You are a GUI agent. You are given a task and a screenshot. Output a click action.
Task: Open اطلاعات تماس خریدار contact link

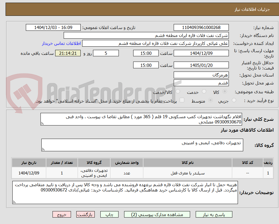coord(61,44)
